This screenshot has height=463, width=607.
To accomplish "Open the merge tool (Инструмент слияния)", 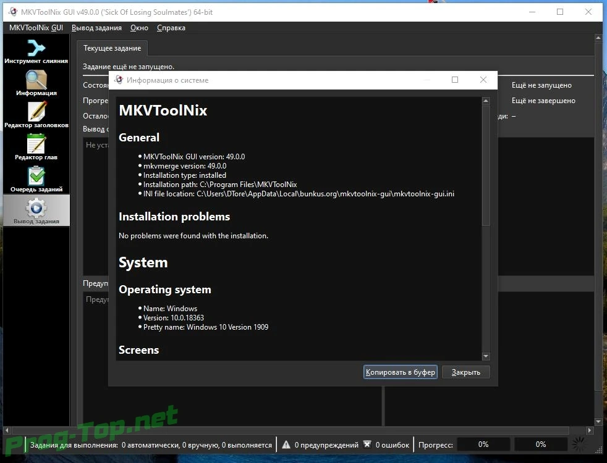I will (x=36, y=51).
